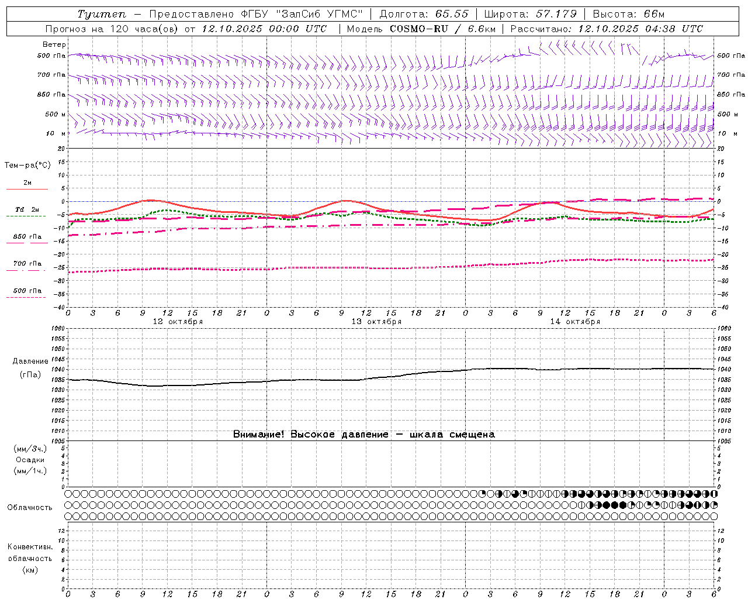
Task: Click the "Конвективн." convective cloud label
Action: [30, 547]
